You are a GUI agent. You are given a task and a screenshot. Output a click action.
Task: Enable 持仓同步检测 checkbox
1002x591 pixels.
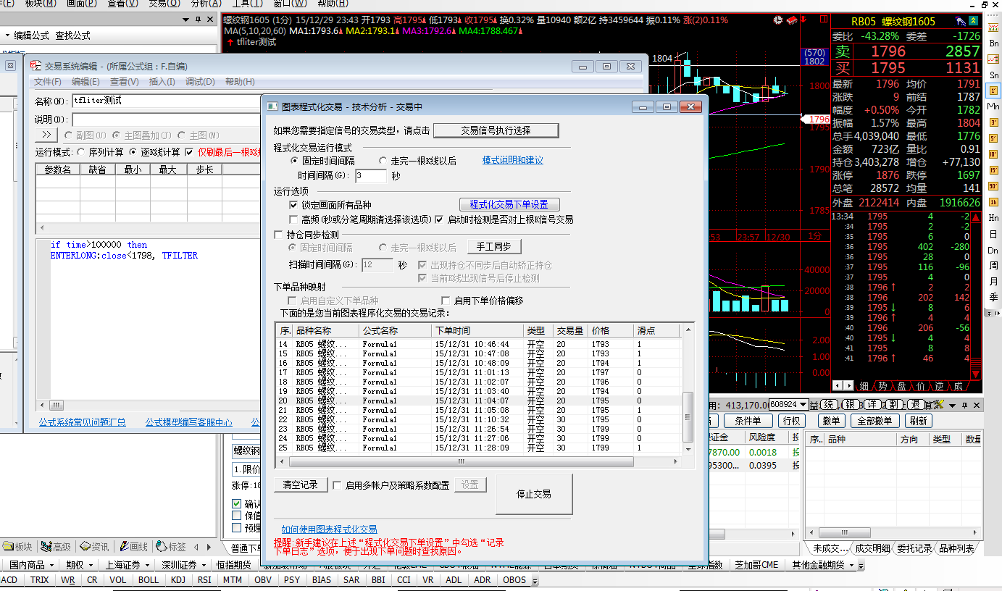coord(279,235)
